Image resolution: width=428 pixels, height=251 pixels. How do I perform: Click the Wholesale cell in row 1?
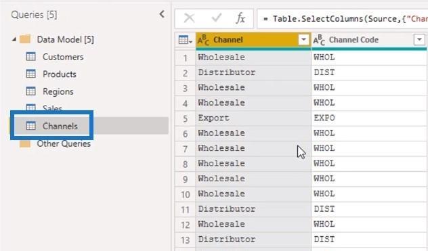[253, 58]
